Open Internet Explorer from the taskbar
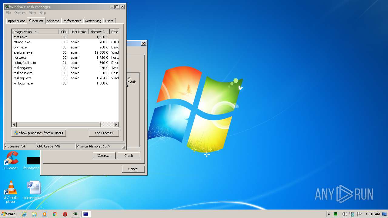 coord(24,214)
